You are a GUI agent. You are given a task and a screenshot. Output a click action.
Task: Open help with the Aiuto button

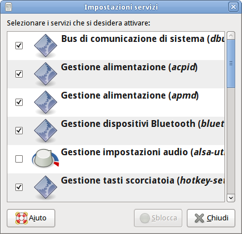point(31,218)
